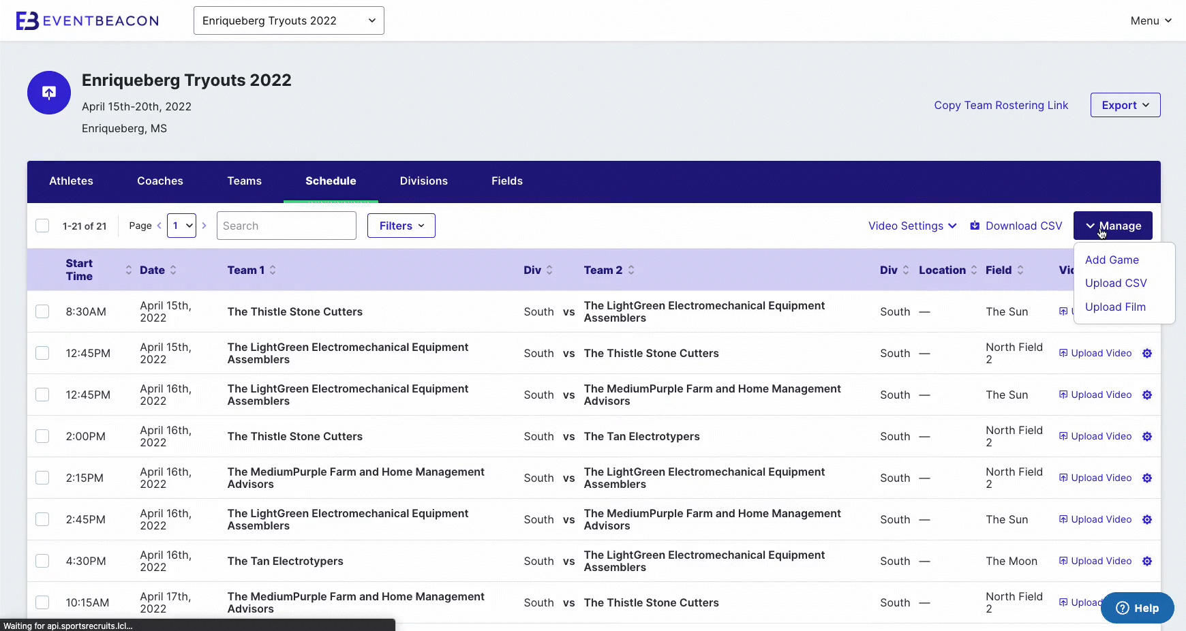This screenshot has width=1186, height=631.
Task: Click the EventBeacon logo
Action: coord(87,20)
